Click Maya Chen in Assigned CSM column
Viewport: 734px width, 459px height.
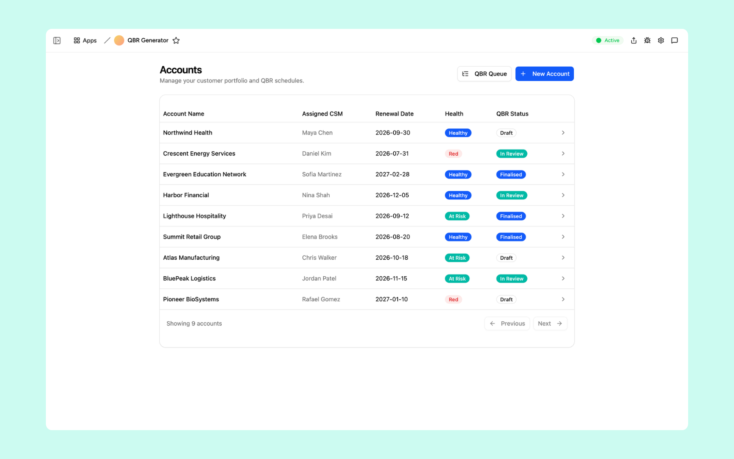[317, 133]
